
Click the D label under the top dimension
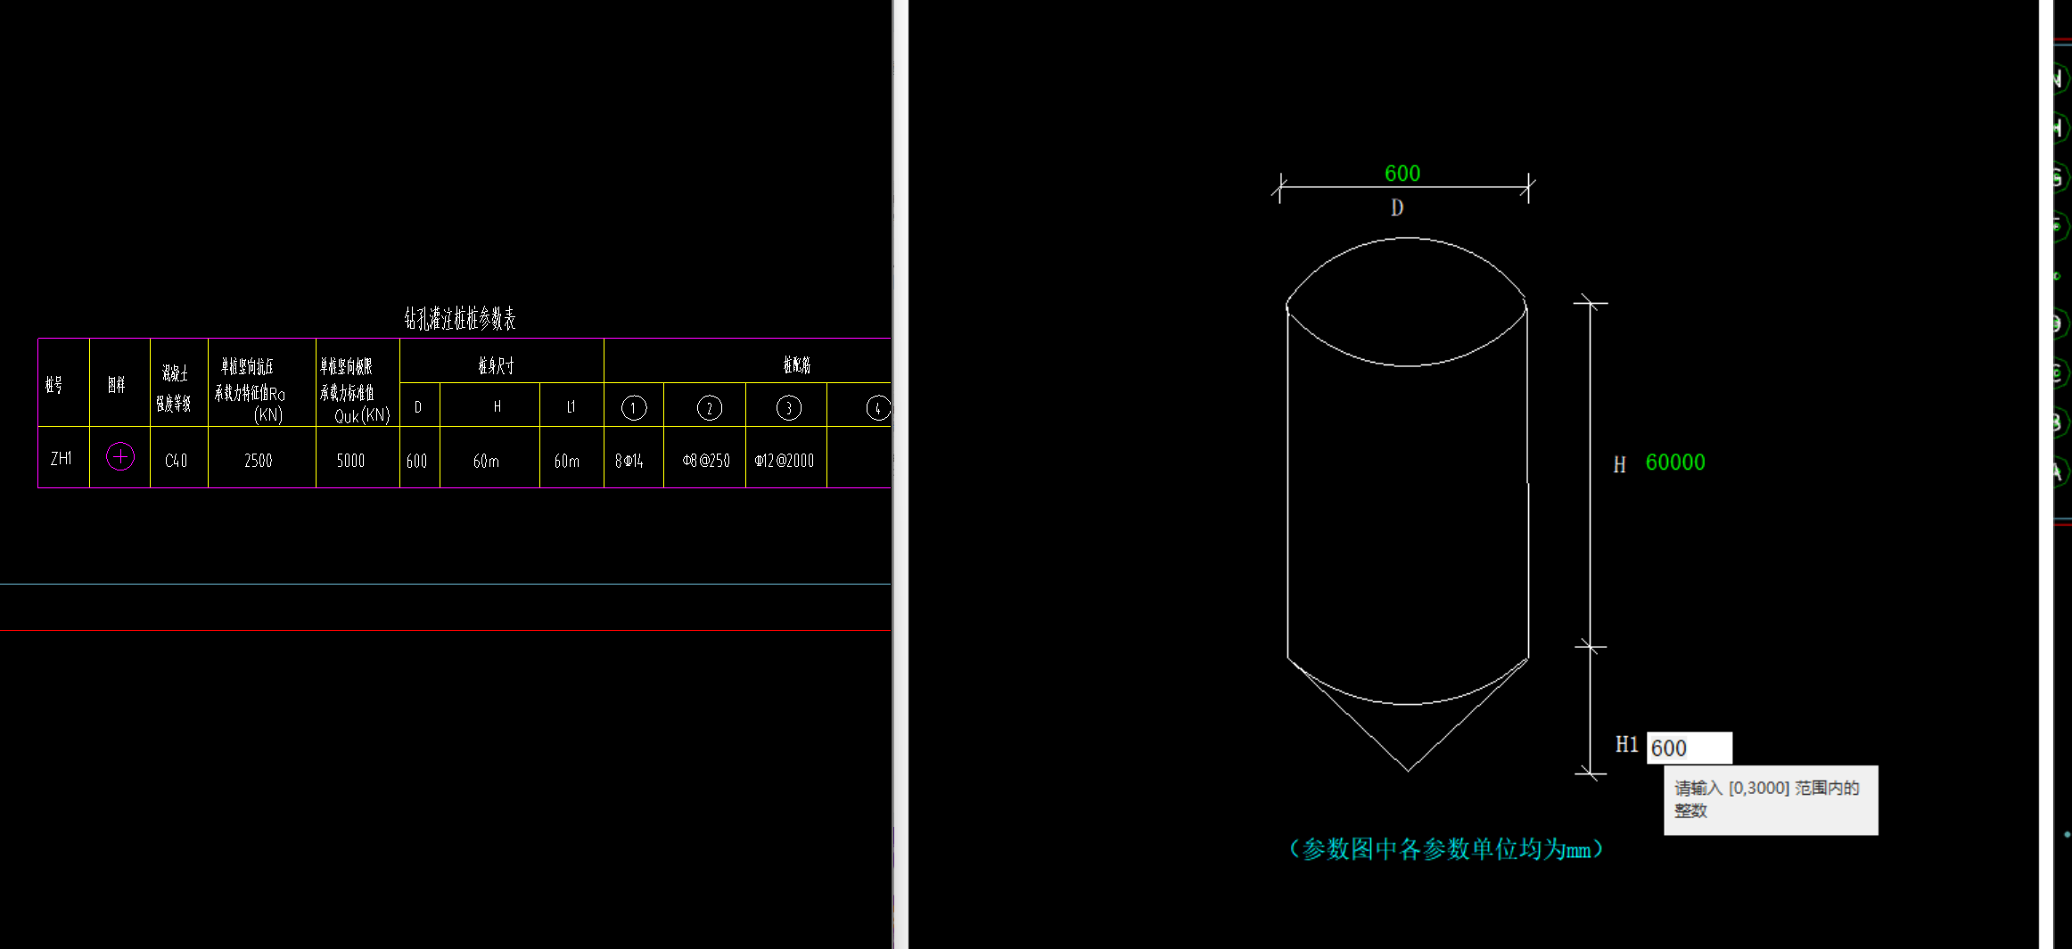1397,208
